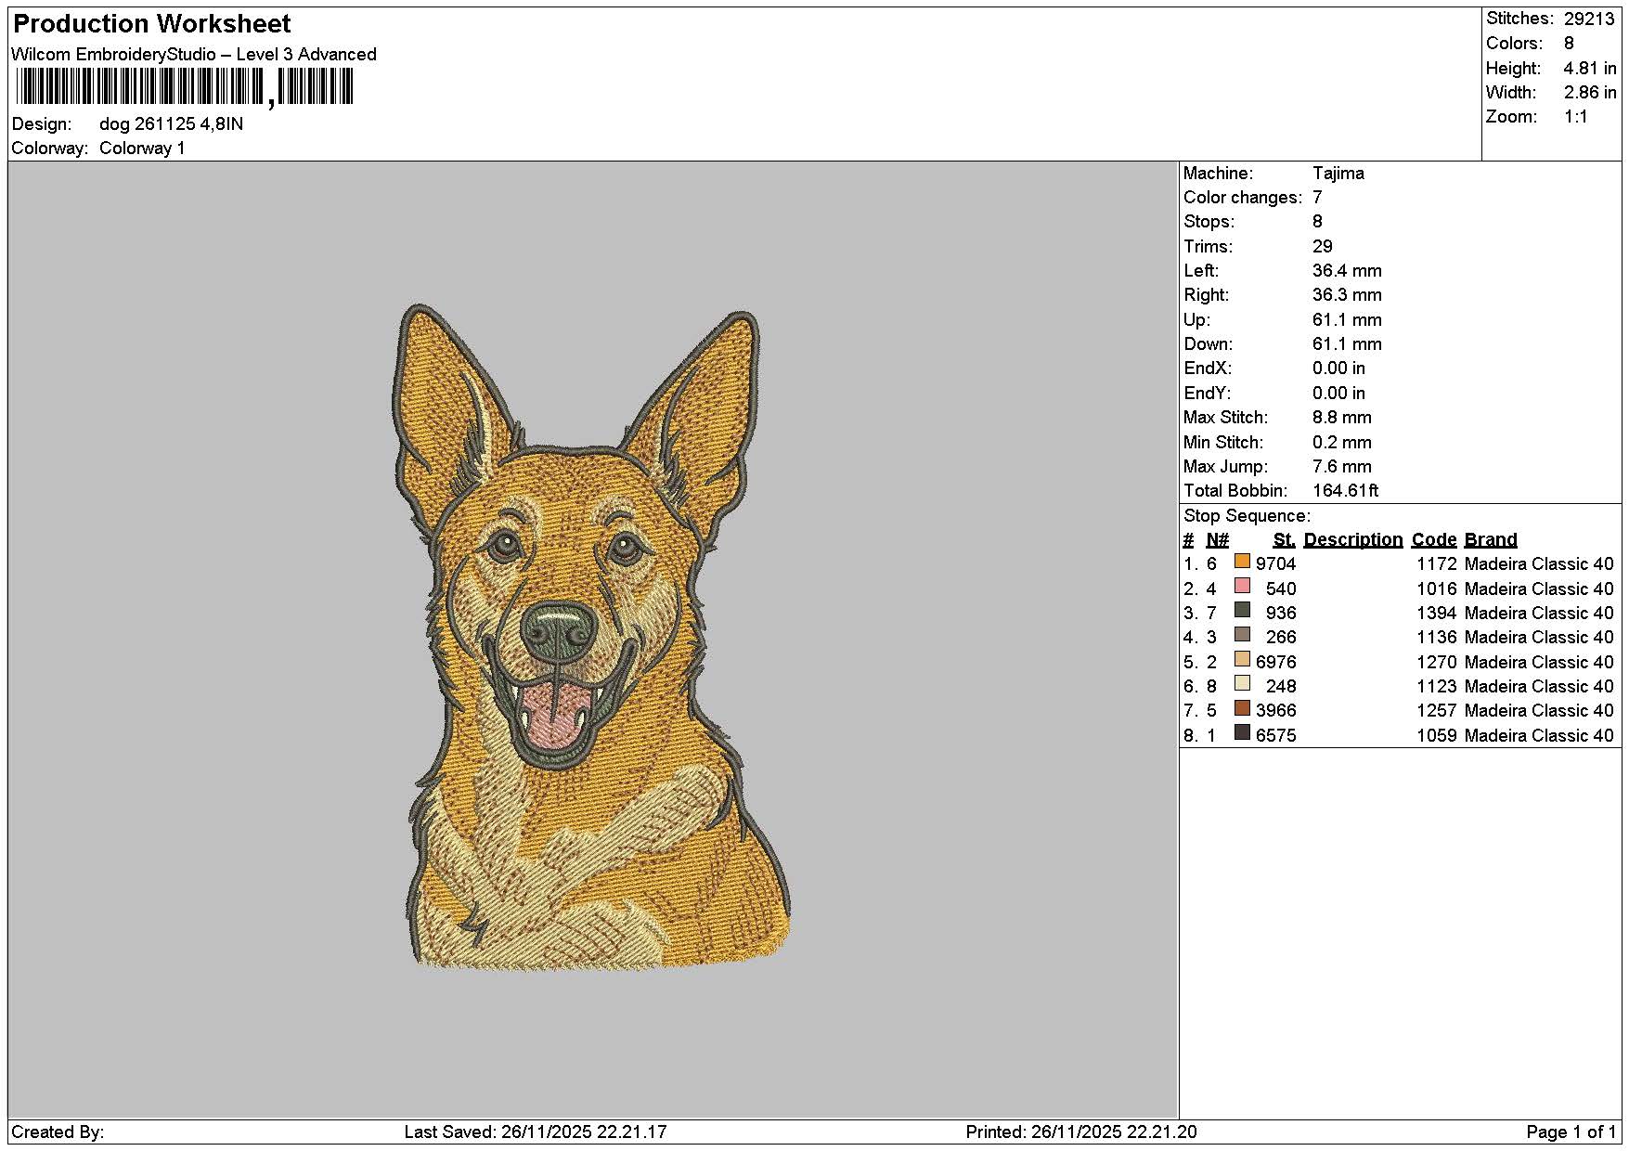
Task: Click the pink swatch for thread 1016
Action: click(x=1242, y=586)
